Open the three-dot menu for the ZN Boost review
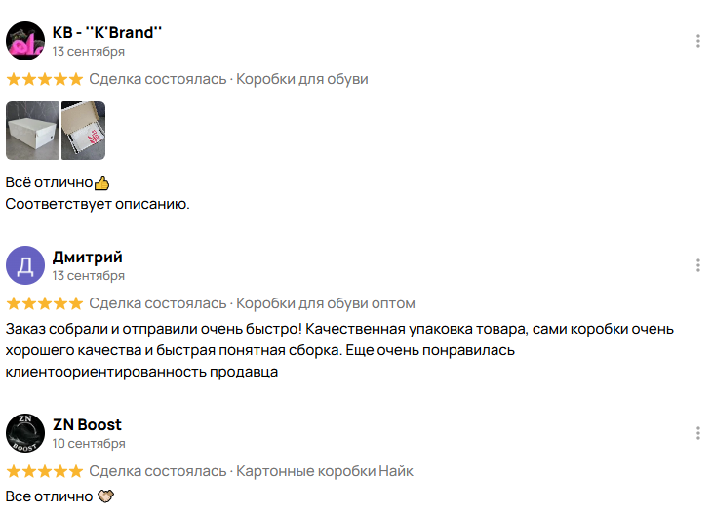 click(x=697, y=433)
